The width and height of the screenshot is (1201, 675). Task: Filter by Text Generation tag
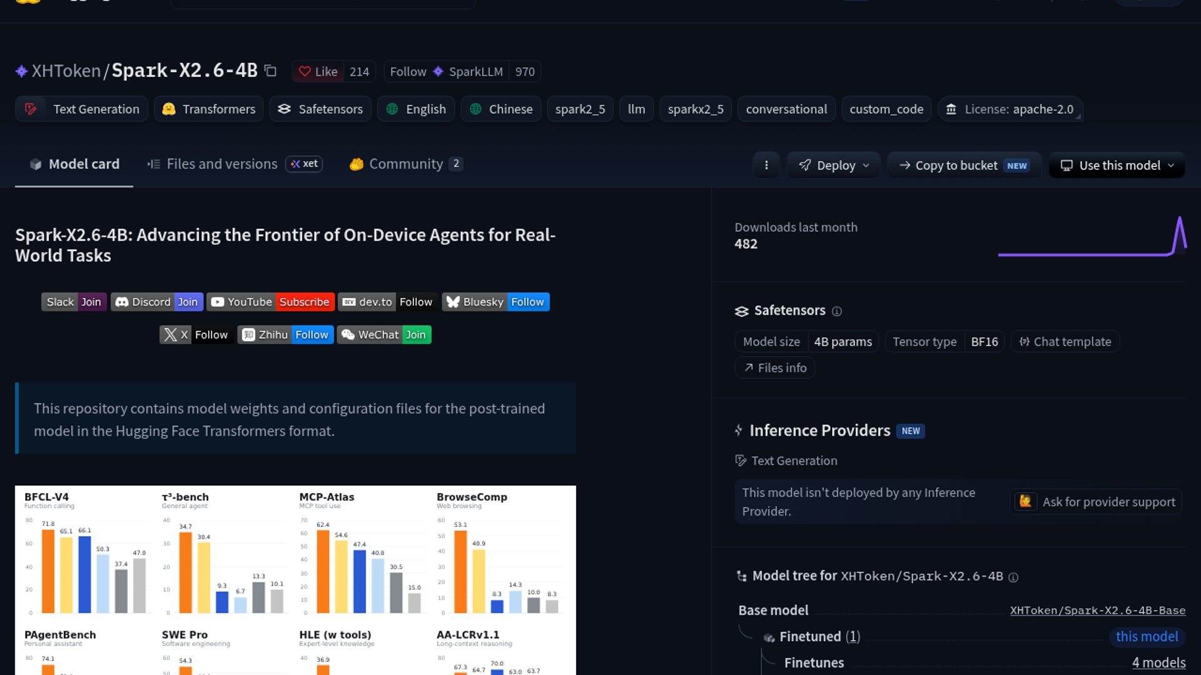click(x=81, y=109)
